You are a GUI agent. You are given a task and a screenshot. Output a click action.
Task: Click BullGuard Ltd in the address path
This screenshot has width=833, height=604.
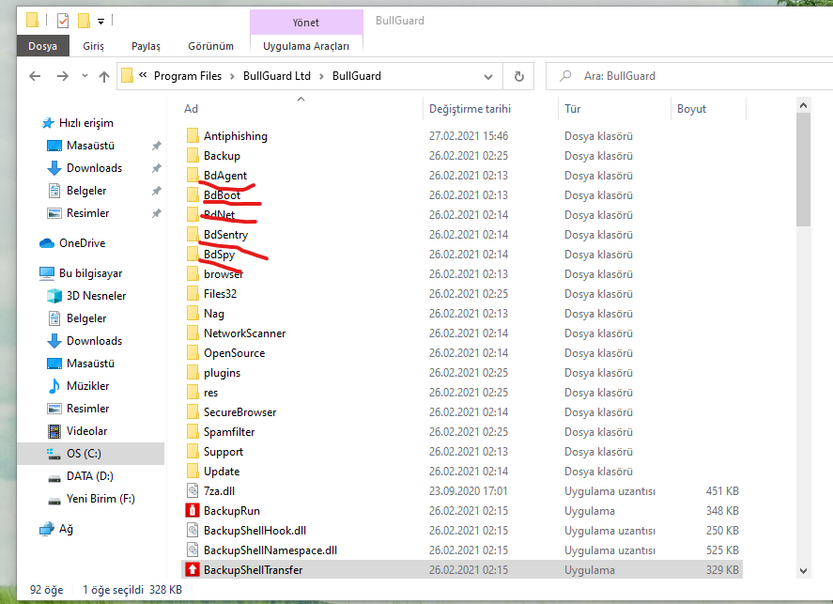point(277,76)
